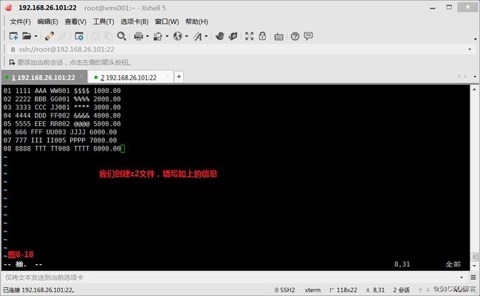Click the greyed Copy icon

click(x=96, y=36)
